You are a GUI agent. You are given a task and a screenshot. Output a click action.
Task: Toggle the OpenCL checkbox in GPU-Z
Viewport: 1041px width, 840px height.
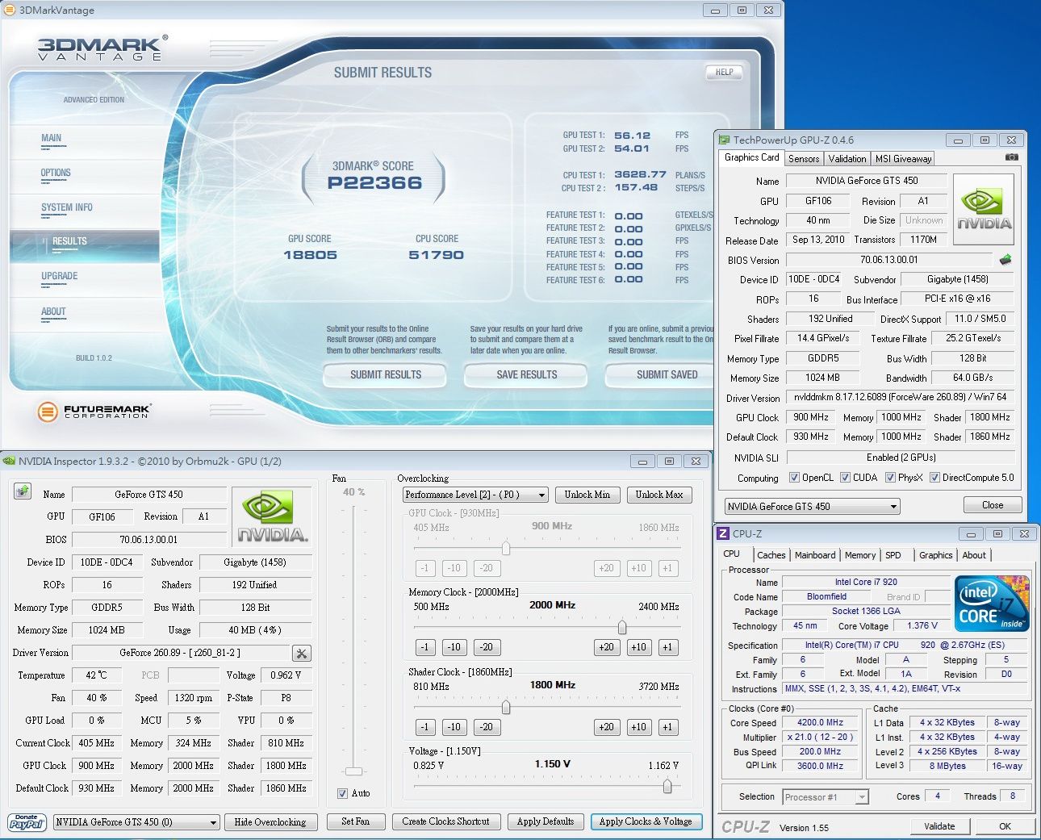coord(794,478)
